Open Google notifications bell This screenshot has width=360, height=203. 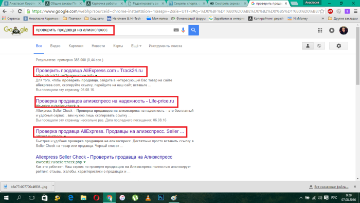click(332, 30)
